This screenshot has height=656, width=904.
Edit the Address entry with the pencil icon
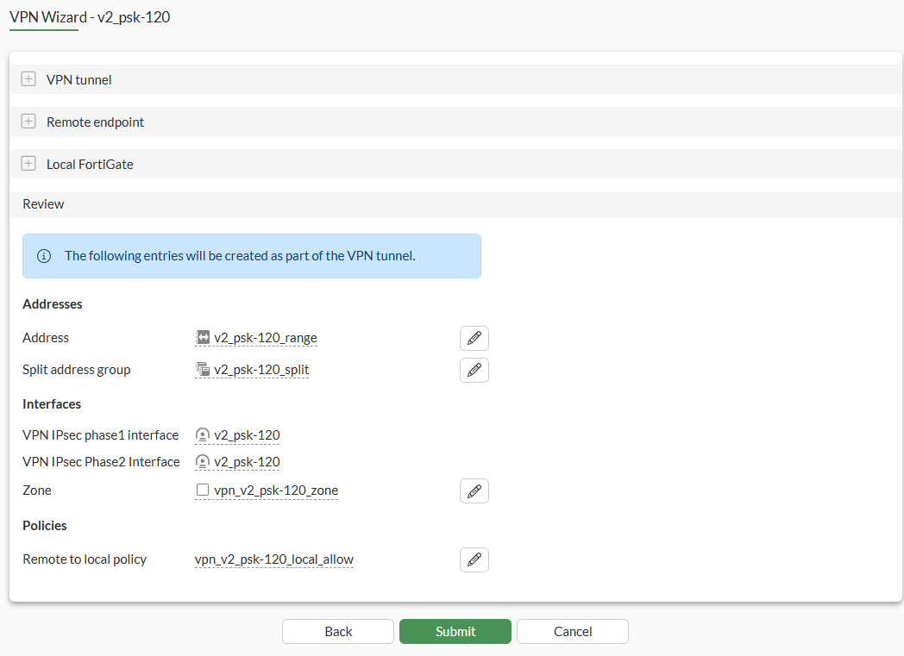tap(474, 338)
